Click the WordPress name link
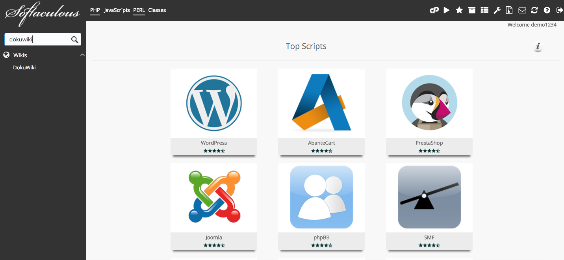Image resolution: width=564 pixels, height=260 pixels. point(214,143)
